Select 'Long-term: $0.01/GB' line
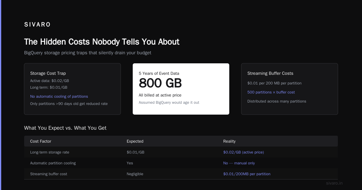Viewport: 362px width, 190px height. 49,87
